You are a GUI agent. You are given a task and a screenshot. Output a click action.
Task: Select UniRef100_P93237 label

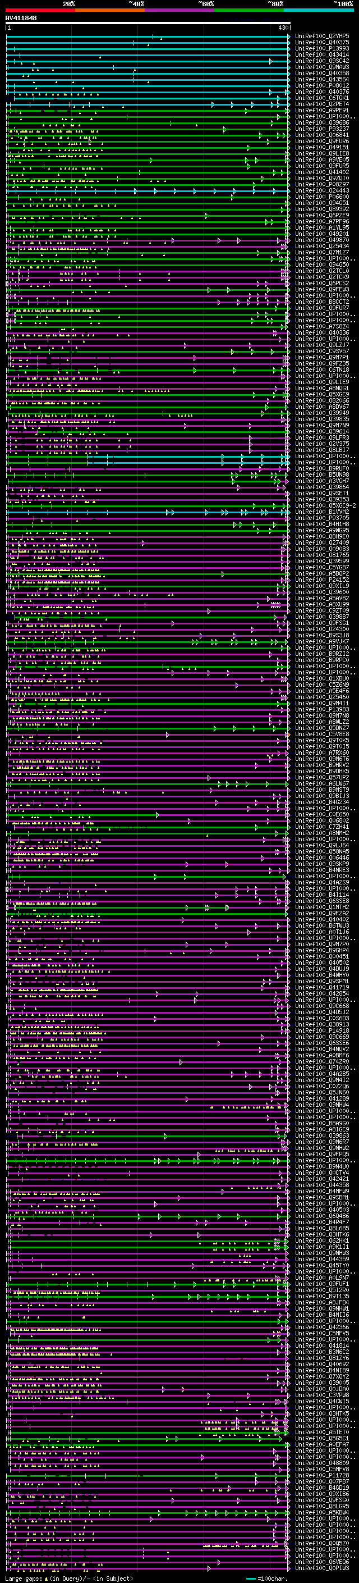(322, 129)
